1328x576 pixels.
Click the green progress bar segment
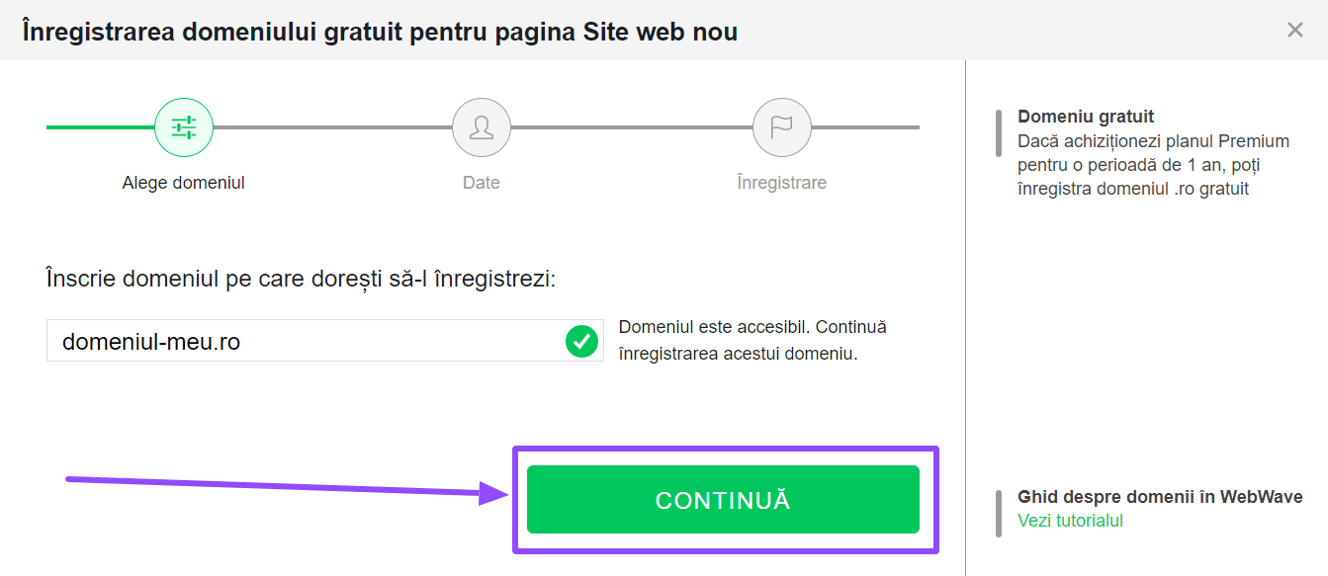(x=99, y=126)
